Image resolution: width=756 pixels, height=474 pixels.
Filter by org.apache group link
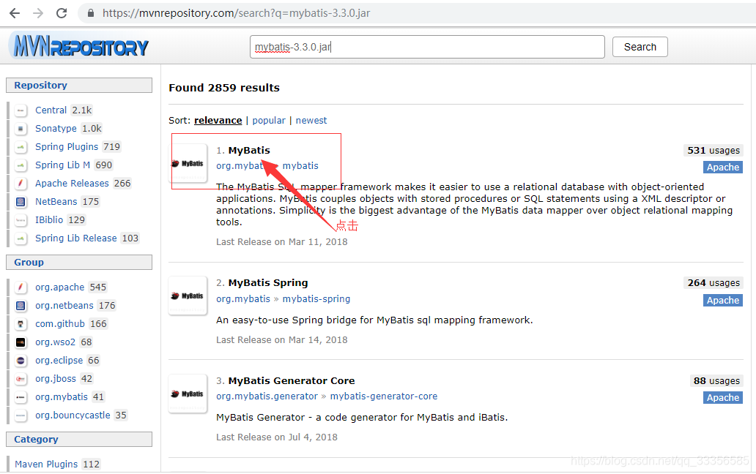tap(60, 287)
